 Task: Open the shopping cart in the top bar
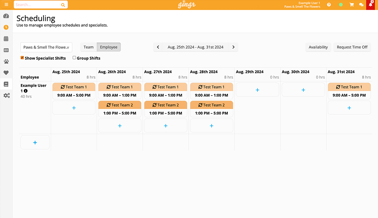click(351, 4)
